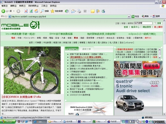Screen dimensions: 166x124
Task: Open the 我的最愛(A) menu
Action: 33,6
